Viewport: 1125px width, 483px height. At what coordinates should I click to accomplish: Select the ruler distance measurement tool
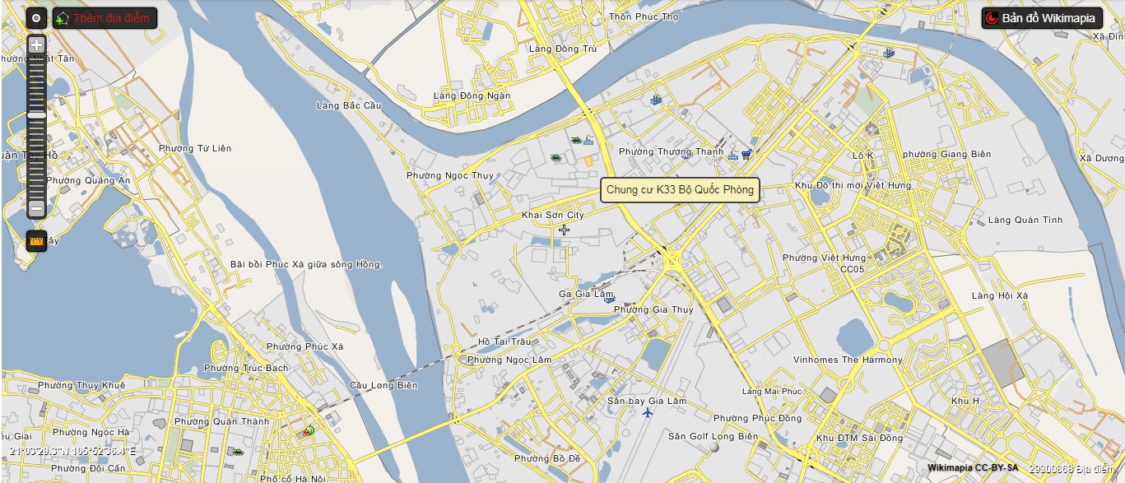pyautogui.click(x=36, y=241)
